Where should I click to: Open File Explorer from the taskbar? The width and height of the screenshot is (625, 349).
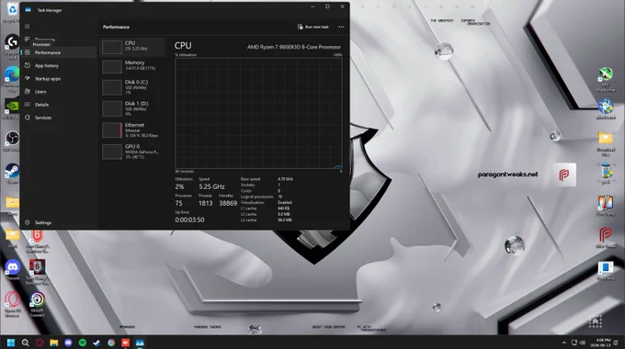(x=54, y=343)
